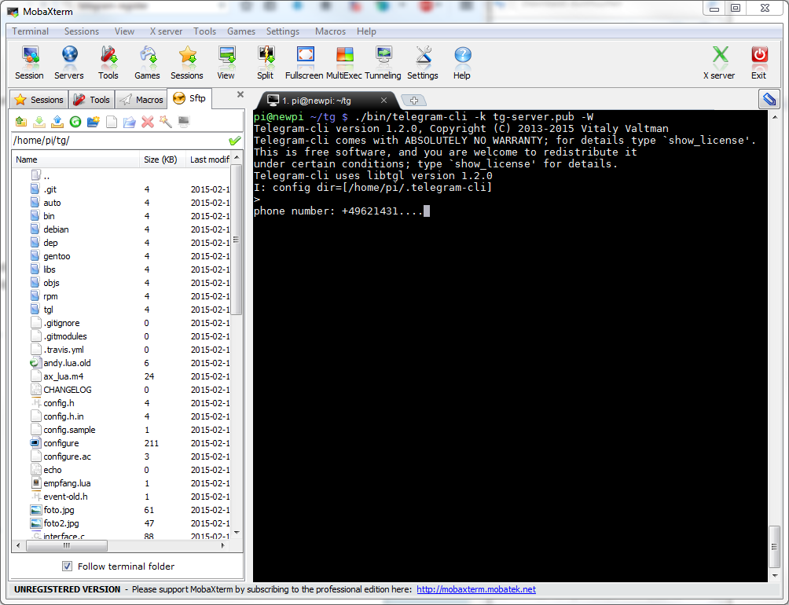Open the Help menu in menu bar

coord(366,31)
